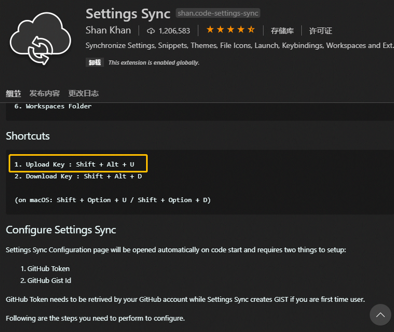Click the Settings Sync cloud extension icon
The height and width of the screenshot is (332, 394).
(x=40, y=38)
